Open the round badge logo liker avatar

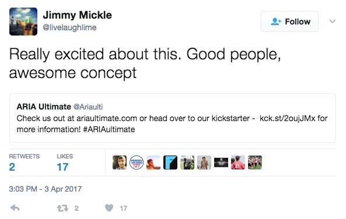click(x=137, y=163)
